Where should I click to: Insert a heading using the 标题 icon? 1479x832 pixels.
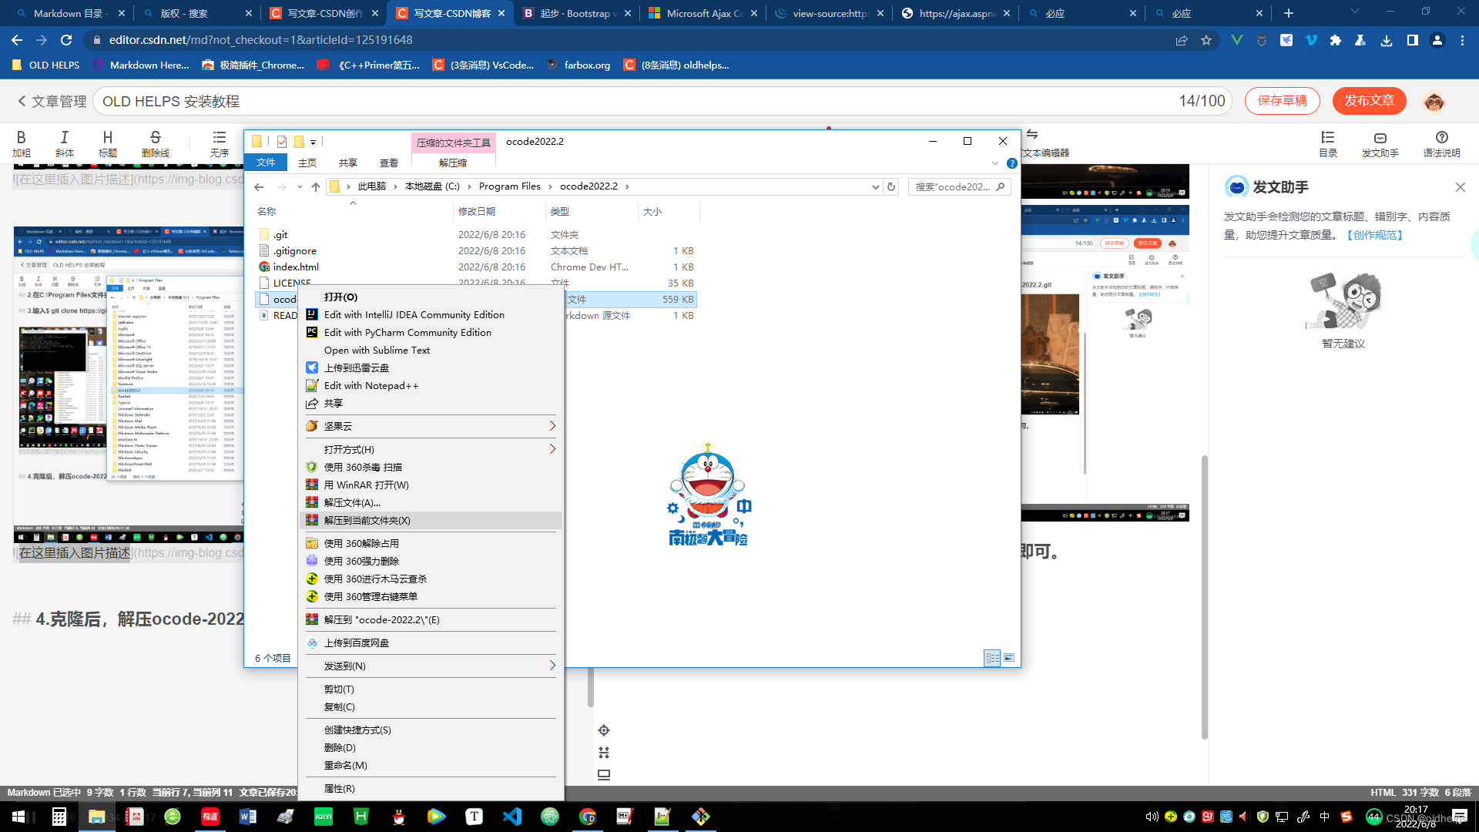pyautogui.click(x=108, y=142)
